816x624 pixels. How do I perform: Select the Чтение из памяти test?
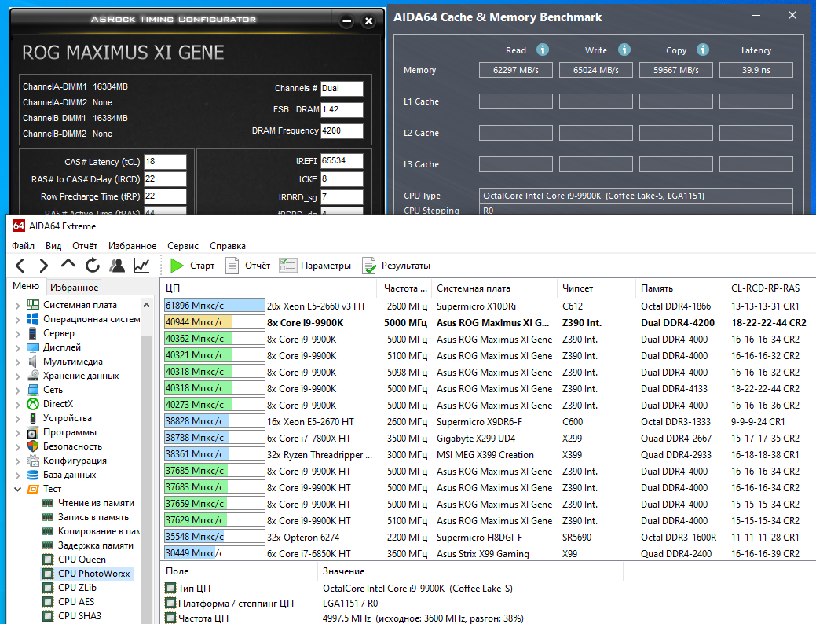point(96,503)
